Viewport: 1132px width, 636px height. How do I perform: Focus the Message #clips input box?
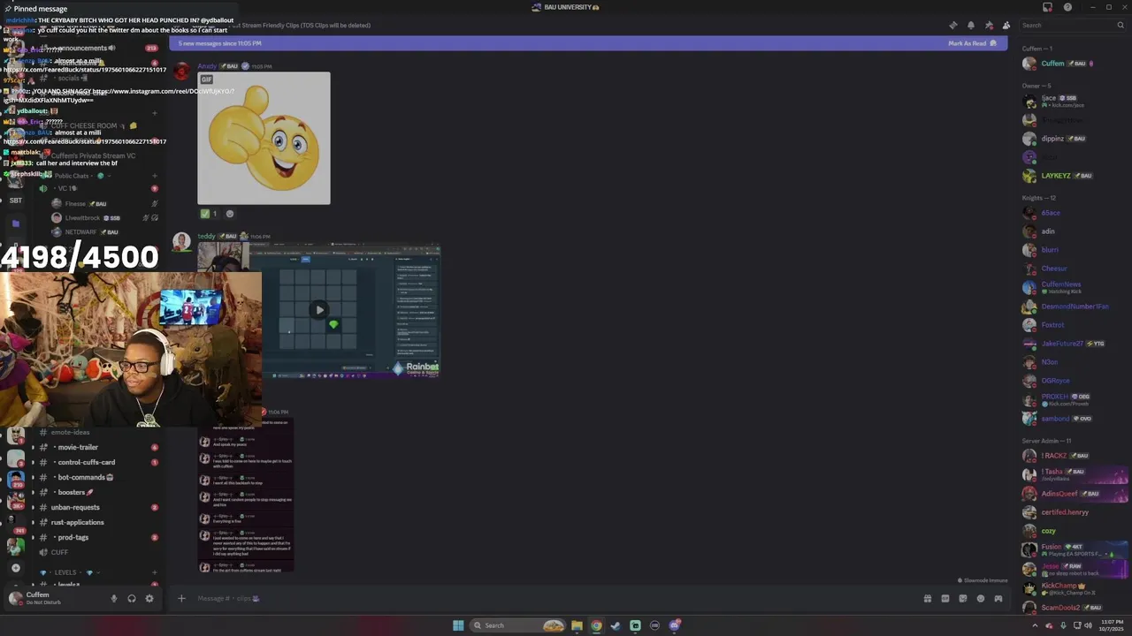point(548,598)
